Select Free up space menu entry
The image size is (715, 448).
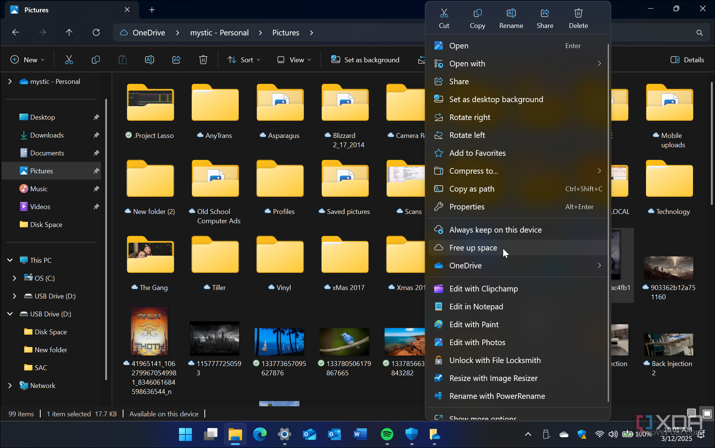(x=518, y=248)
